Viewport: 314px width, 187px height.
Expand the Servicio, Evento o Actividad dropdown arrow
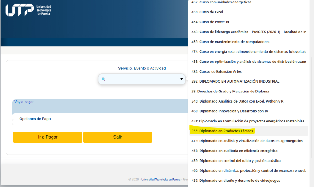click(181, 79)
